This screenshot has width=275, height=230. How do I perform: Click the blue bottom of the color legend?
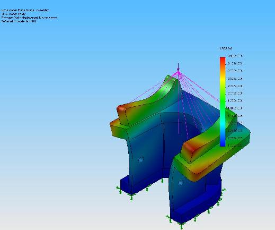point(223,143)
